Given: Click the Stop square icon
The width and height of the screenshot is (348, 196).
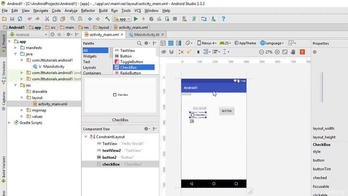Looking at the screenshot, I should pos(175,19).
